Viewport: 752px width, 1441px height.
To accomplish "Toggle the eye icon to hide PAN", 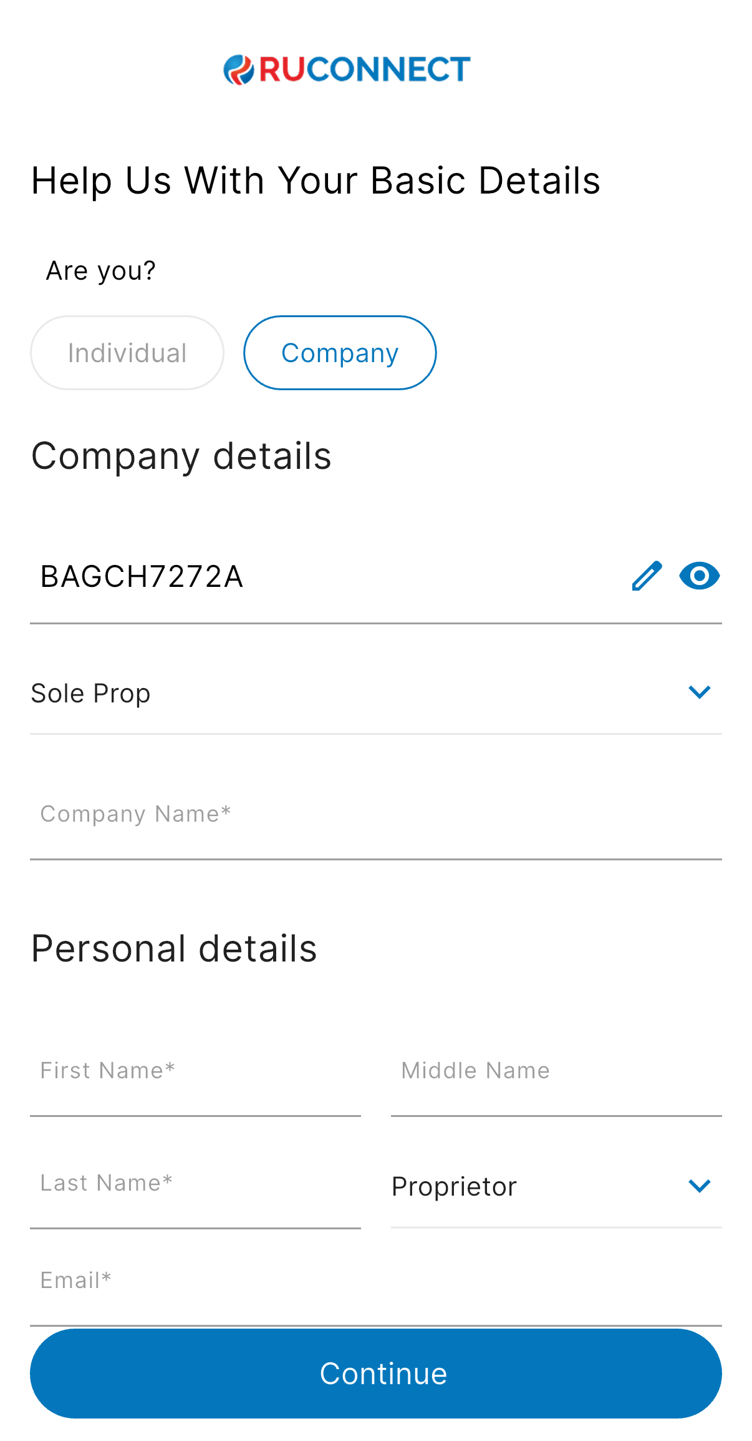I will tap(699, 576).
